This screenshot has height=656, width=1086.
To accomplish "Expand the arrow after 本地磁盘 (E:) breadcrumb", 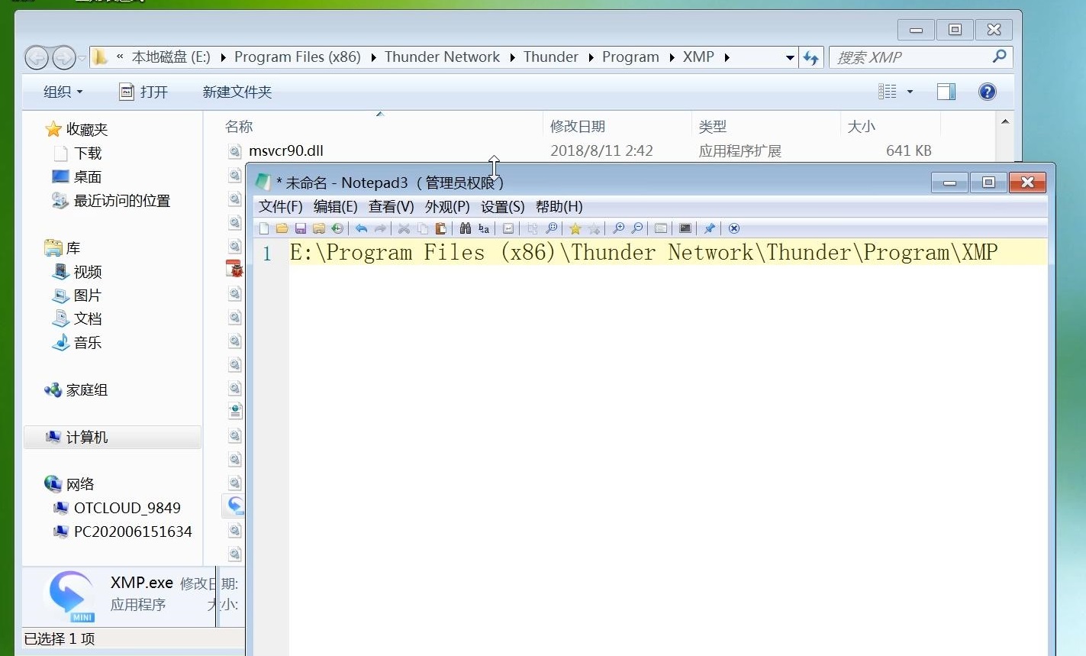I will pyautogui.click(x=223, y=57).
